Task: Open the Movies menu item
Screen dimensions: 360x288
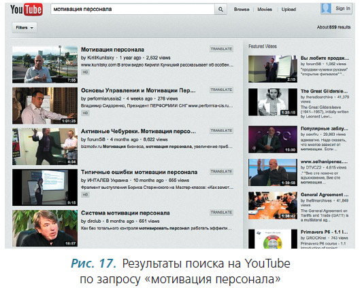Action: click(265, 10)
